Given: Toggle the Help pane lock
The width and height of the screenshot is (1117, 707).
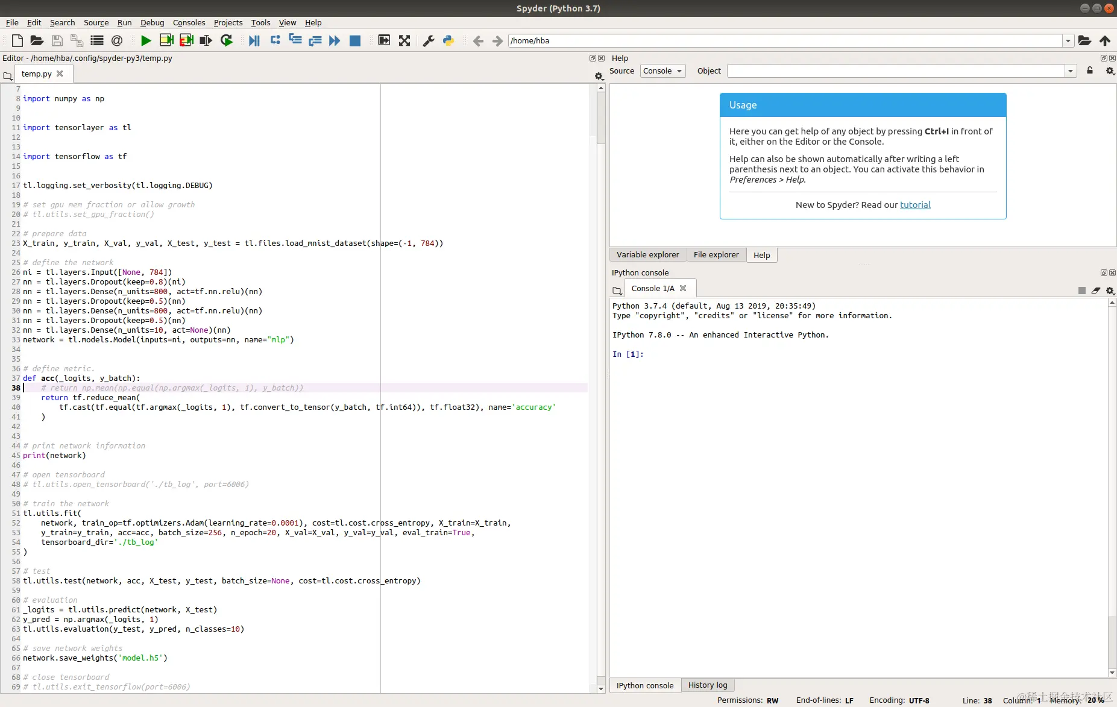Looking at the screenshot, I should pyautogui.click(x=1090, y=71).
